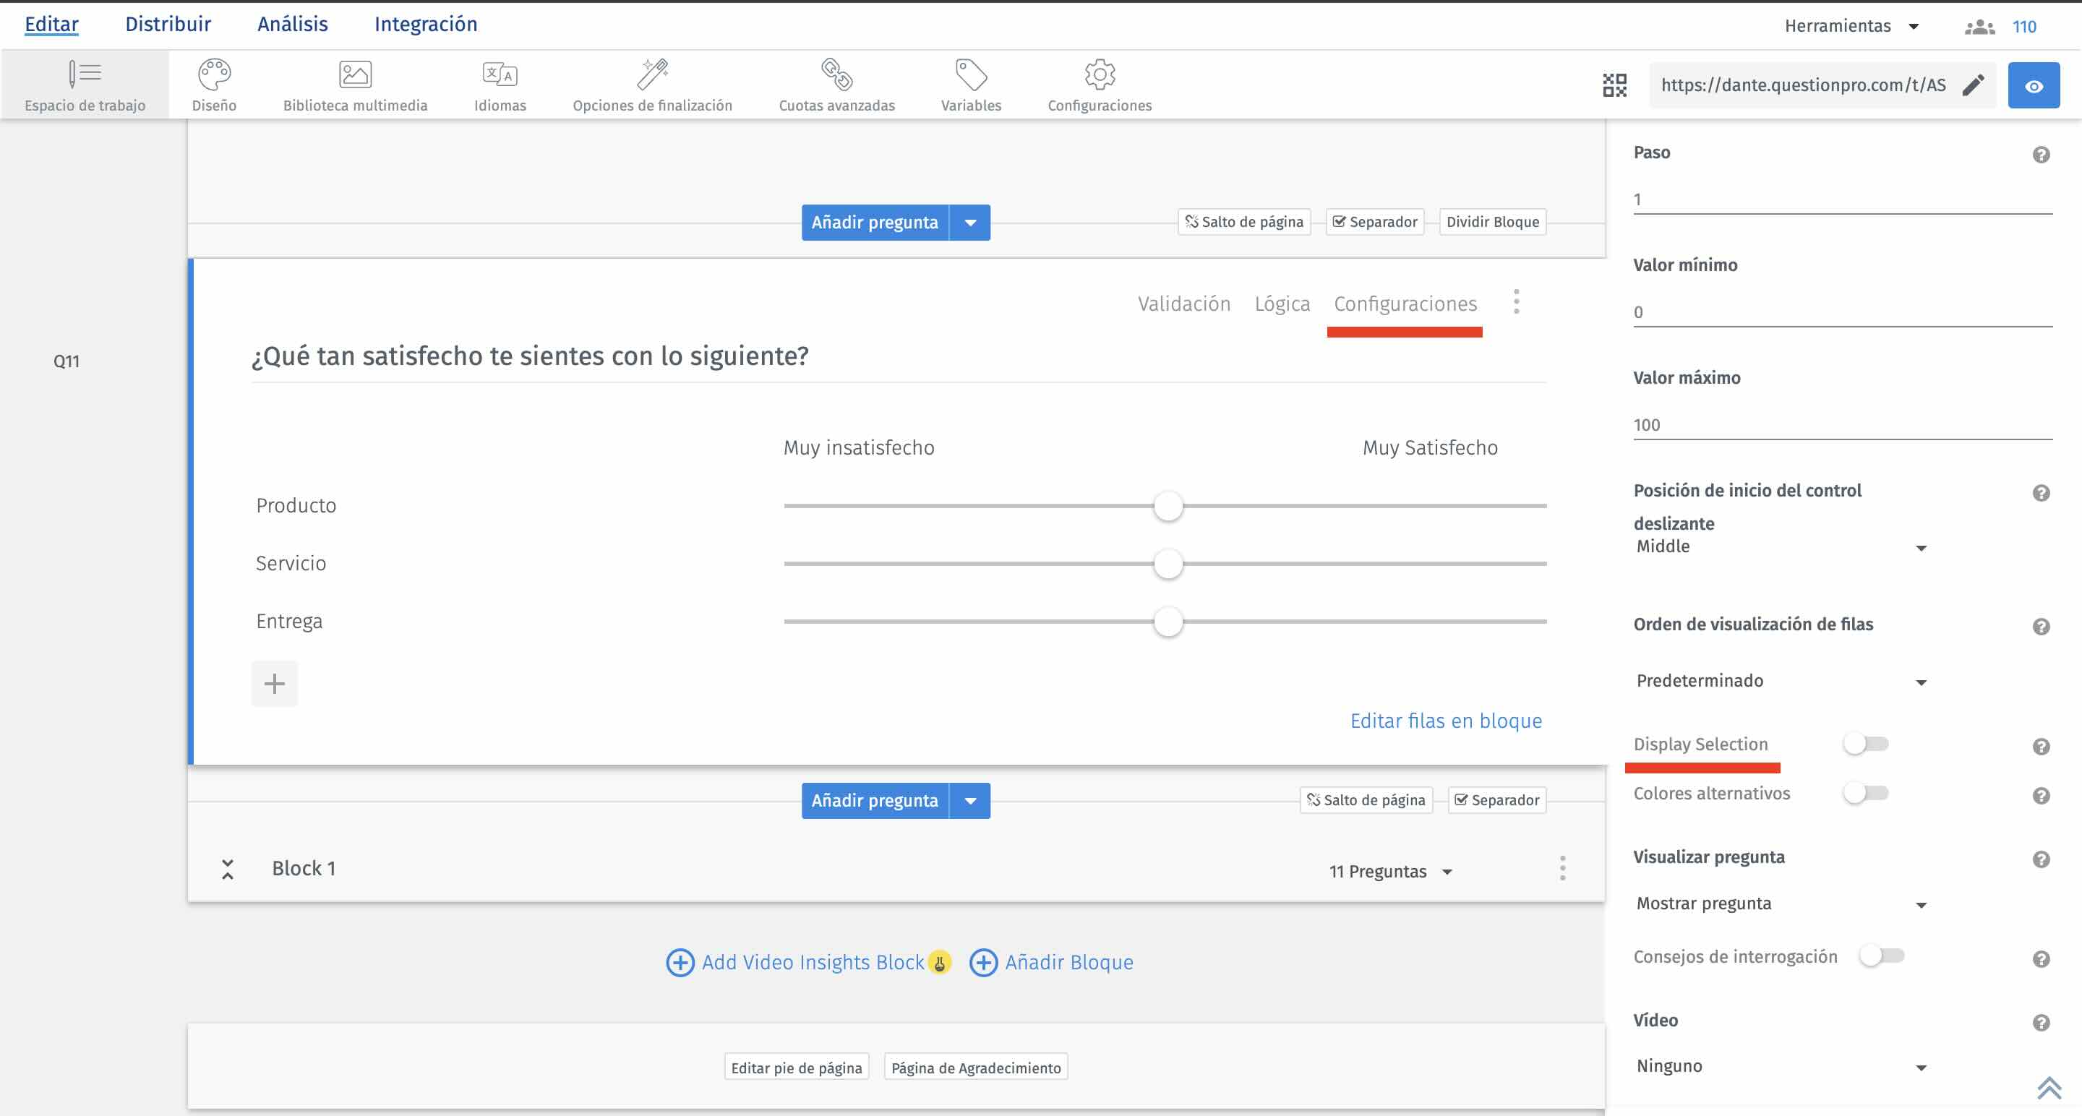Switch to the Validación tab
This screenshot has width=2082, height=1116.
click(x=1183, y=303)
